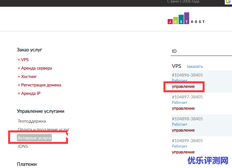Click управление for VPS #104898-38405

(183, 130)
